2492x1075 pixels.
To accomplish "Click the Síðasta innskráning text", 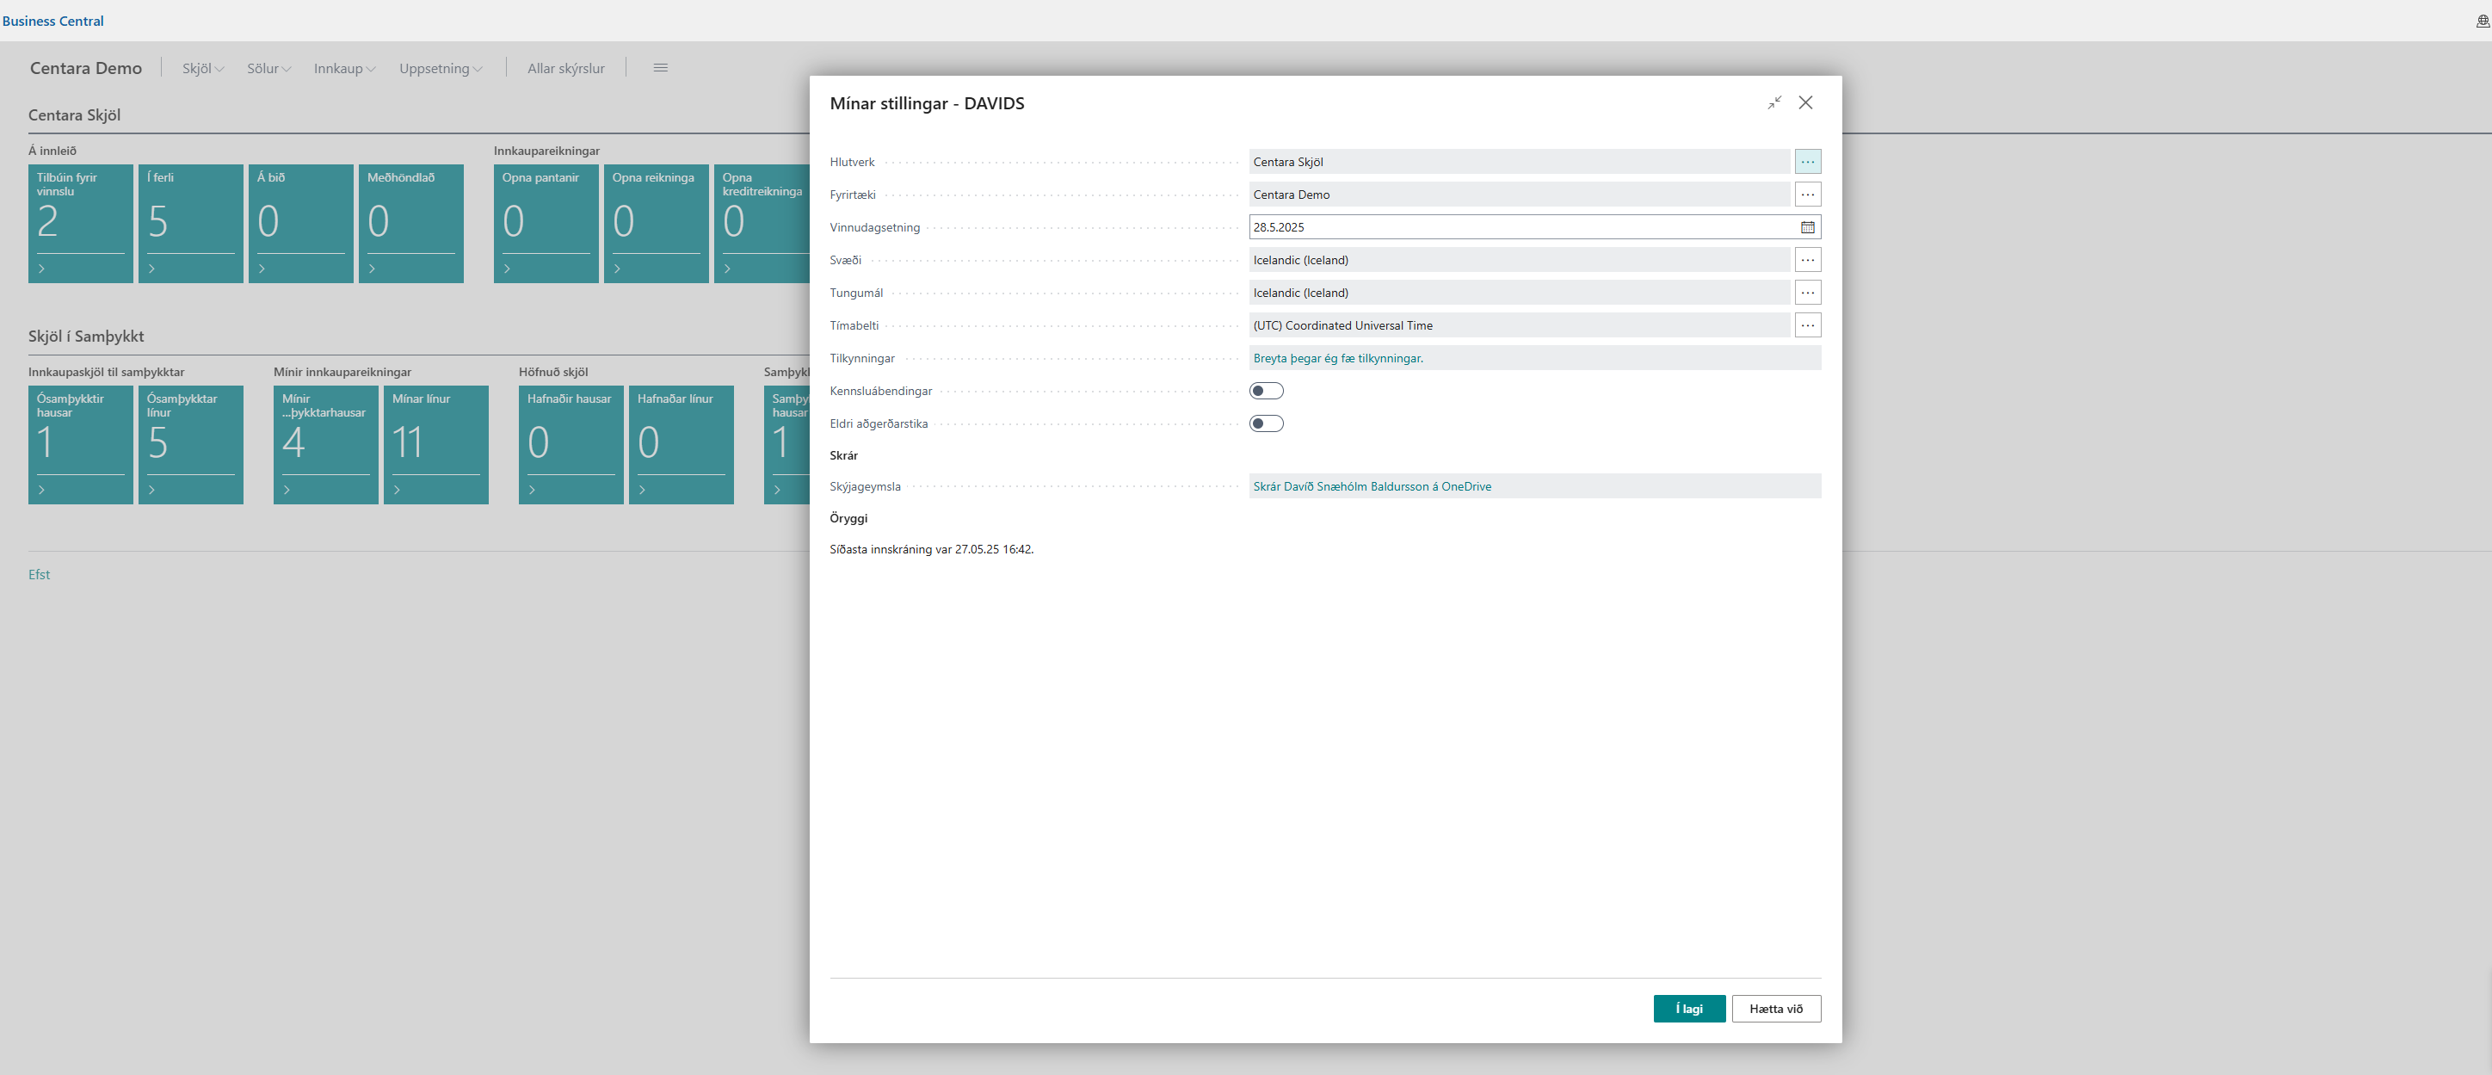I will tap(932, 550).
